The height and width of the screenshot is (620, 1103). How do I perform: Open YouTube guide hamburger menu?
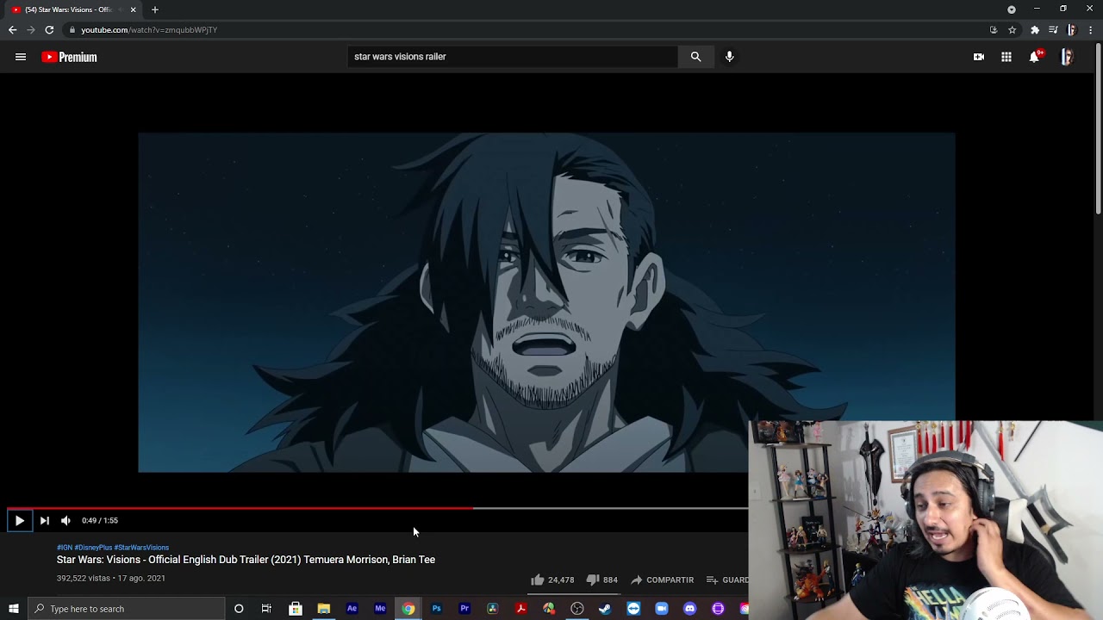(x=21, y=57)
